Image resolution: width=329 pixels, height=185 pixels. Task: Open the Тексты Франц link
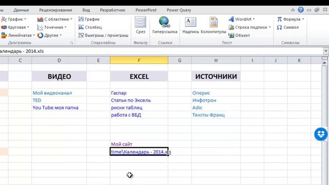coord(208,115)
